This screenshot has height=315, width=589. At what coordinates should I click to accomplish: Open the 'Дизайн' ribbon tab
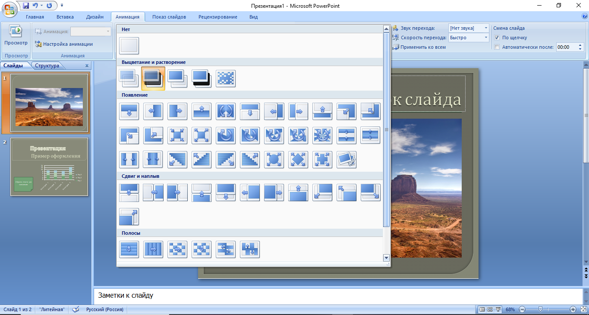coord(95,17)
